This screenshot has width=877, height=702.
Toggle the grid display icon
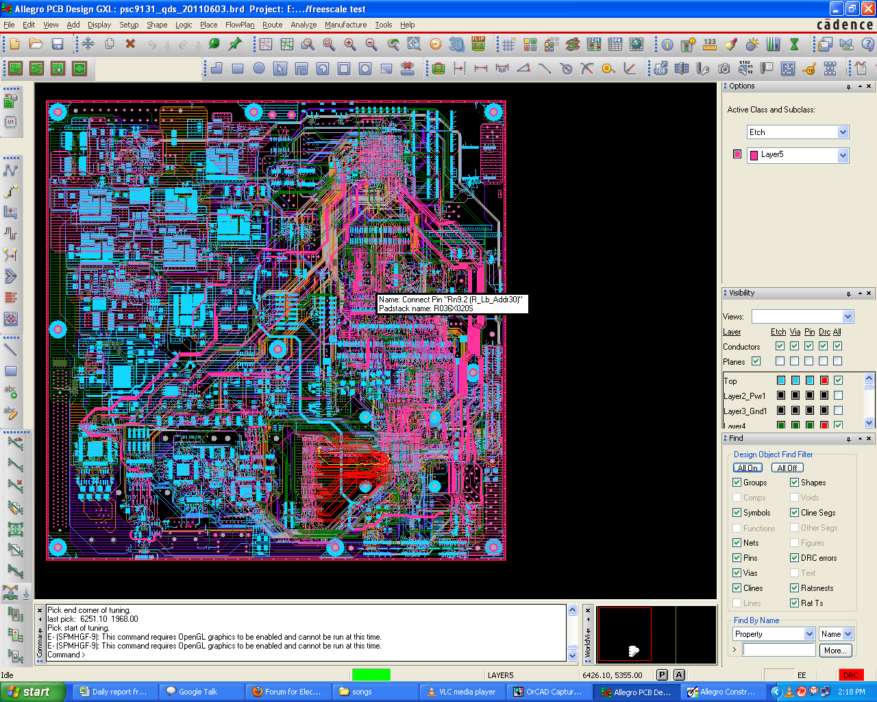pyautogui.click(x=508, y=45)
